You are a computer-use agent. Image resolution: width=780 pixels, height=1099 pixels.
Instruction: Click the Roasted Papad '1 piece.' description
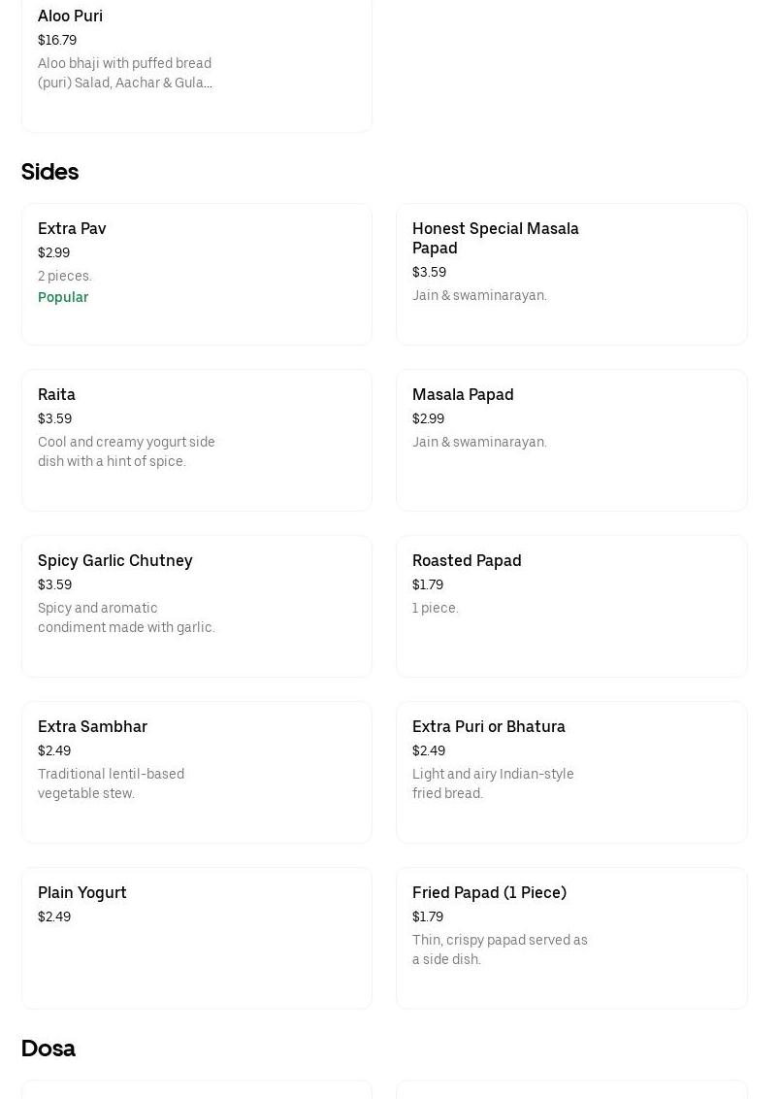(436, 608)
